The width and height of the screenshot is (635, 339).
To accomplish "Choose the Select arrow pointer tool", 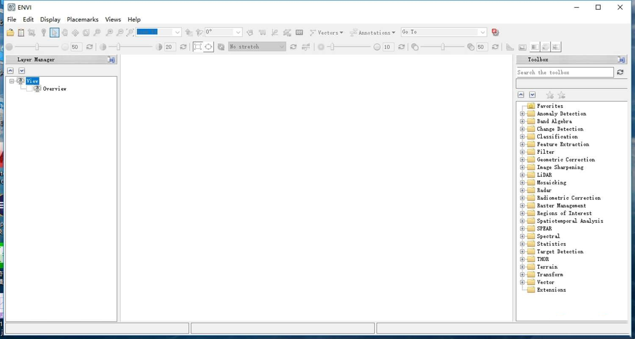I will pyautogui.click(x=54, y=32).
